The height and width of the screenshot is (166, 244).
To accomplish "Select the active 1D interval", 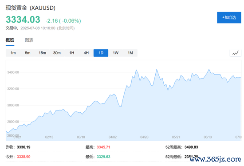I will (101, 53).
